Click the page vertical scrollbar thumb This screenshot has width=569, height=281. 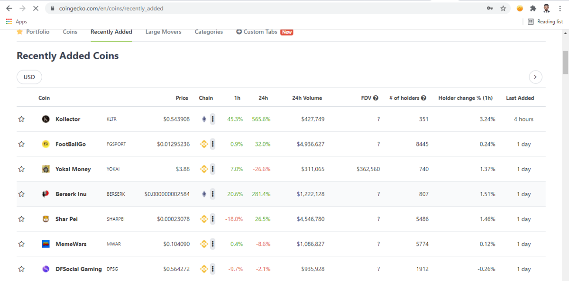coord(565,62)
